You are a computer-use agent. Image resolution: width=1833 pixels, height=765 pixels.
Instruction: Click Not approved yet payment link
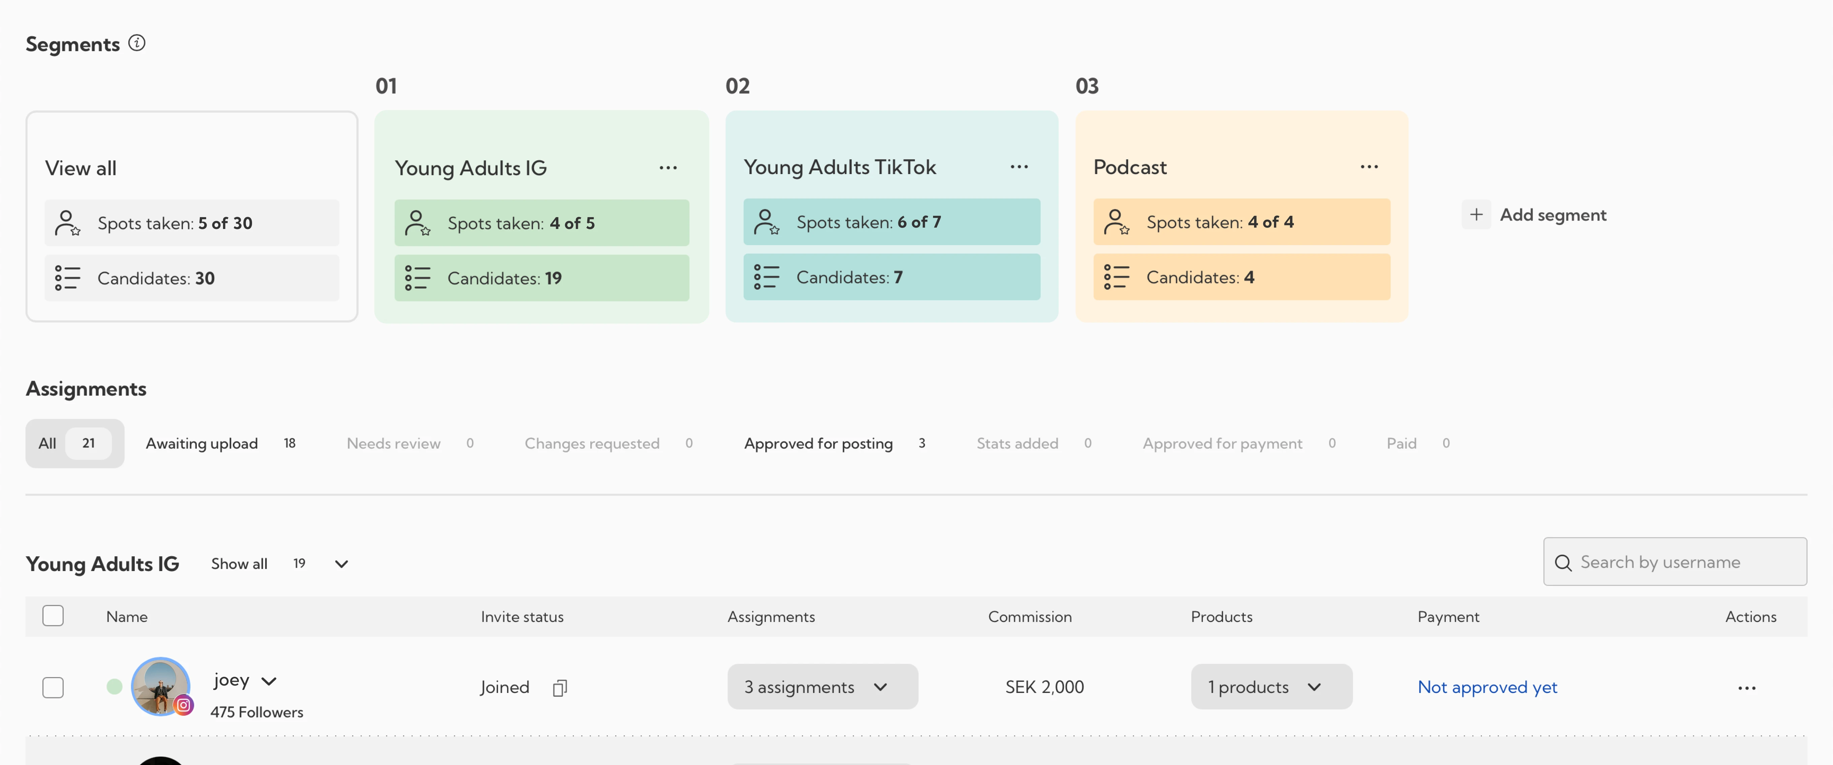pyautogui.click(x=1487, y=688)
